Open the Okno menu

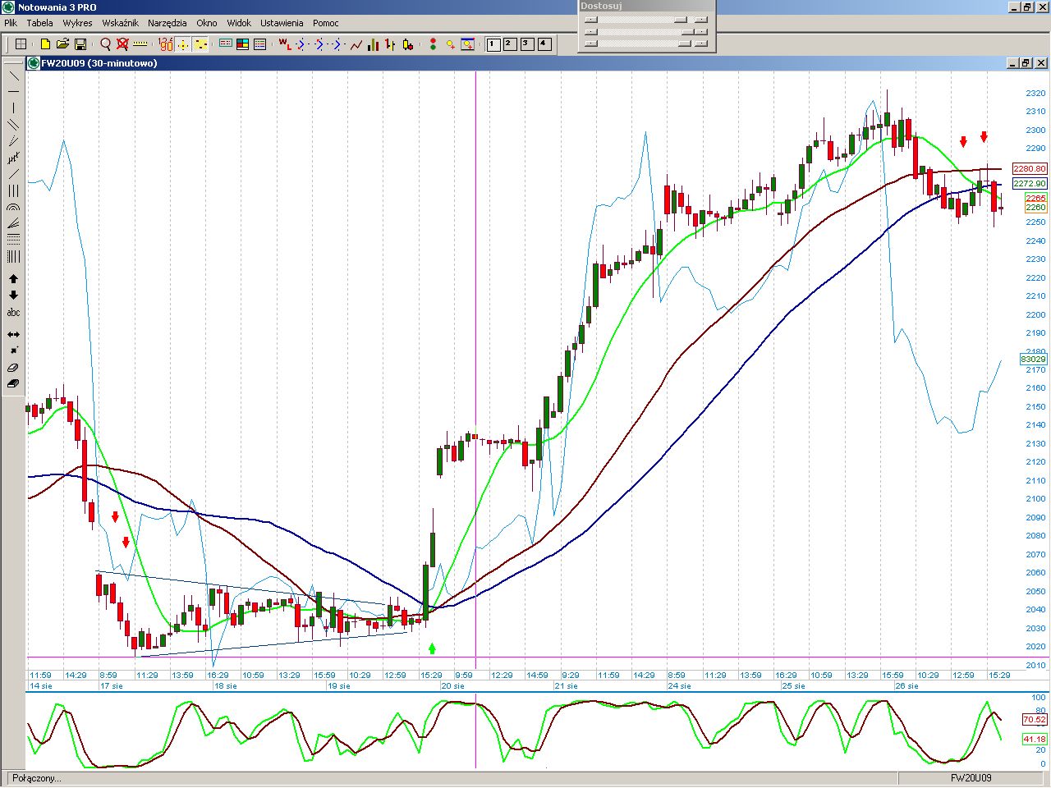pyautogui.click(x=207, y=23)
